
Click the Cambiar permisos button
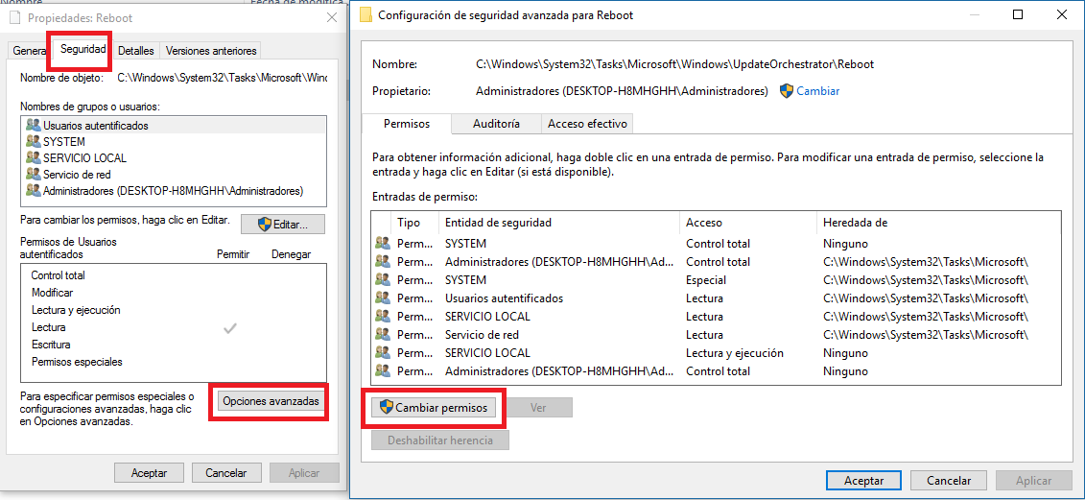pos(435,408)
